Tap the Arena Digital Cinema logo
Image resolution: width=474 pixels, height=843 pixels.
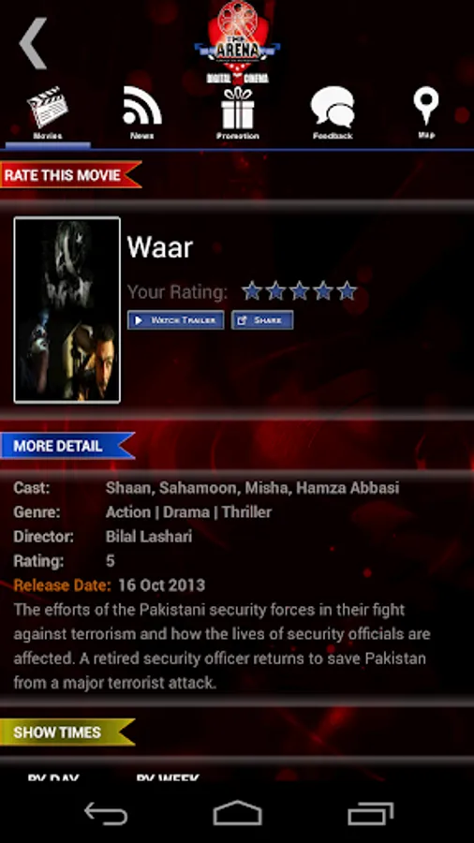[x=237, y=42]
